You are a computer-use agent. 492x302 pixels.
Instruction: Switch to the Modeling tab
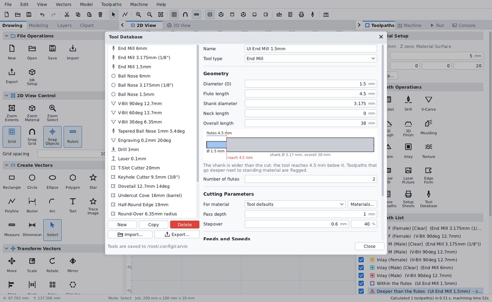point(38,25)
